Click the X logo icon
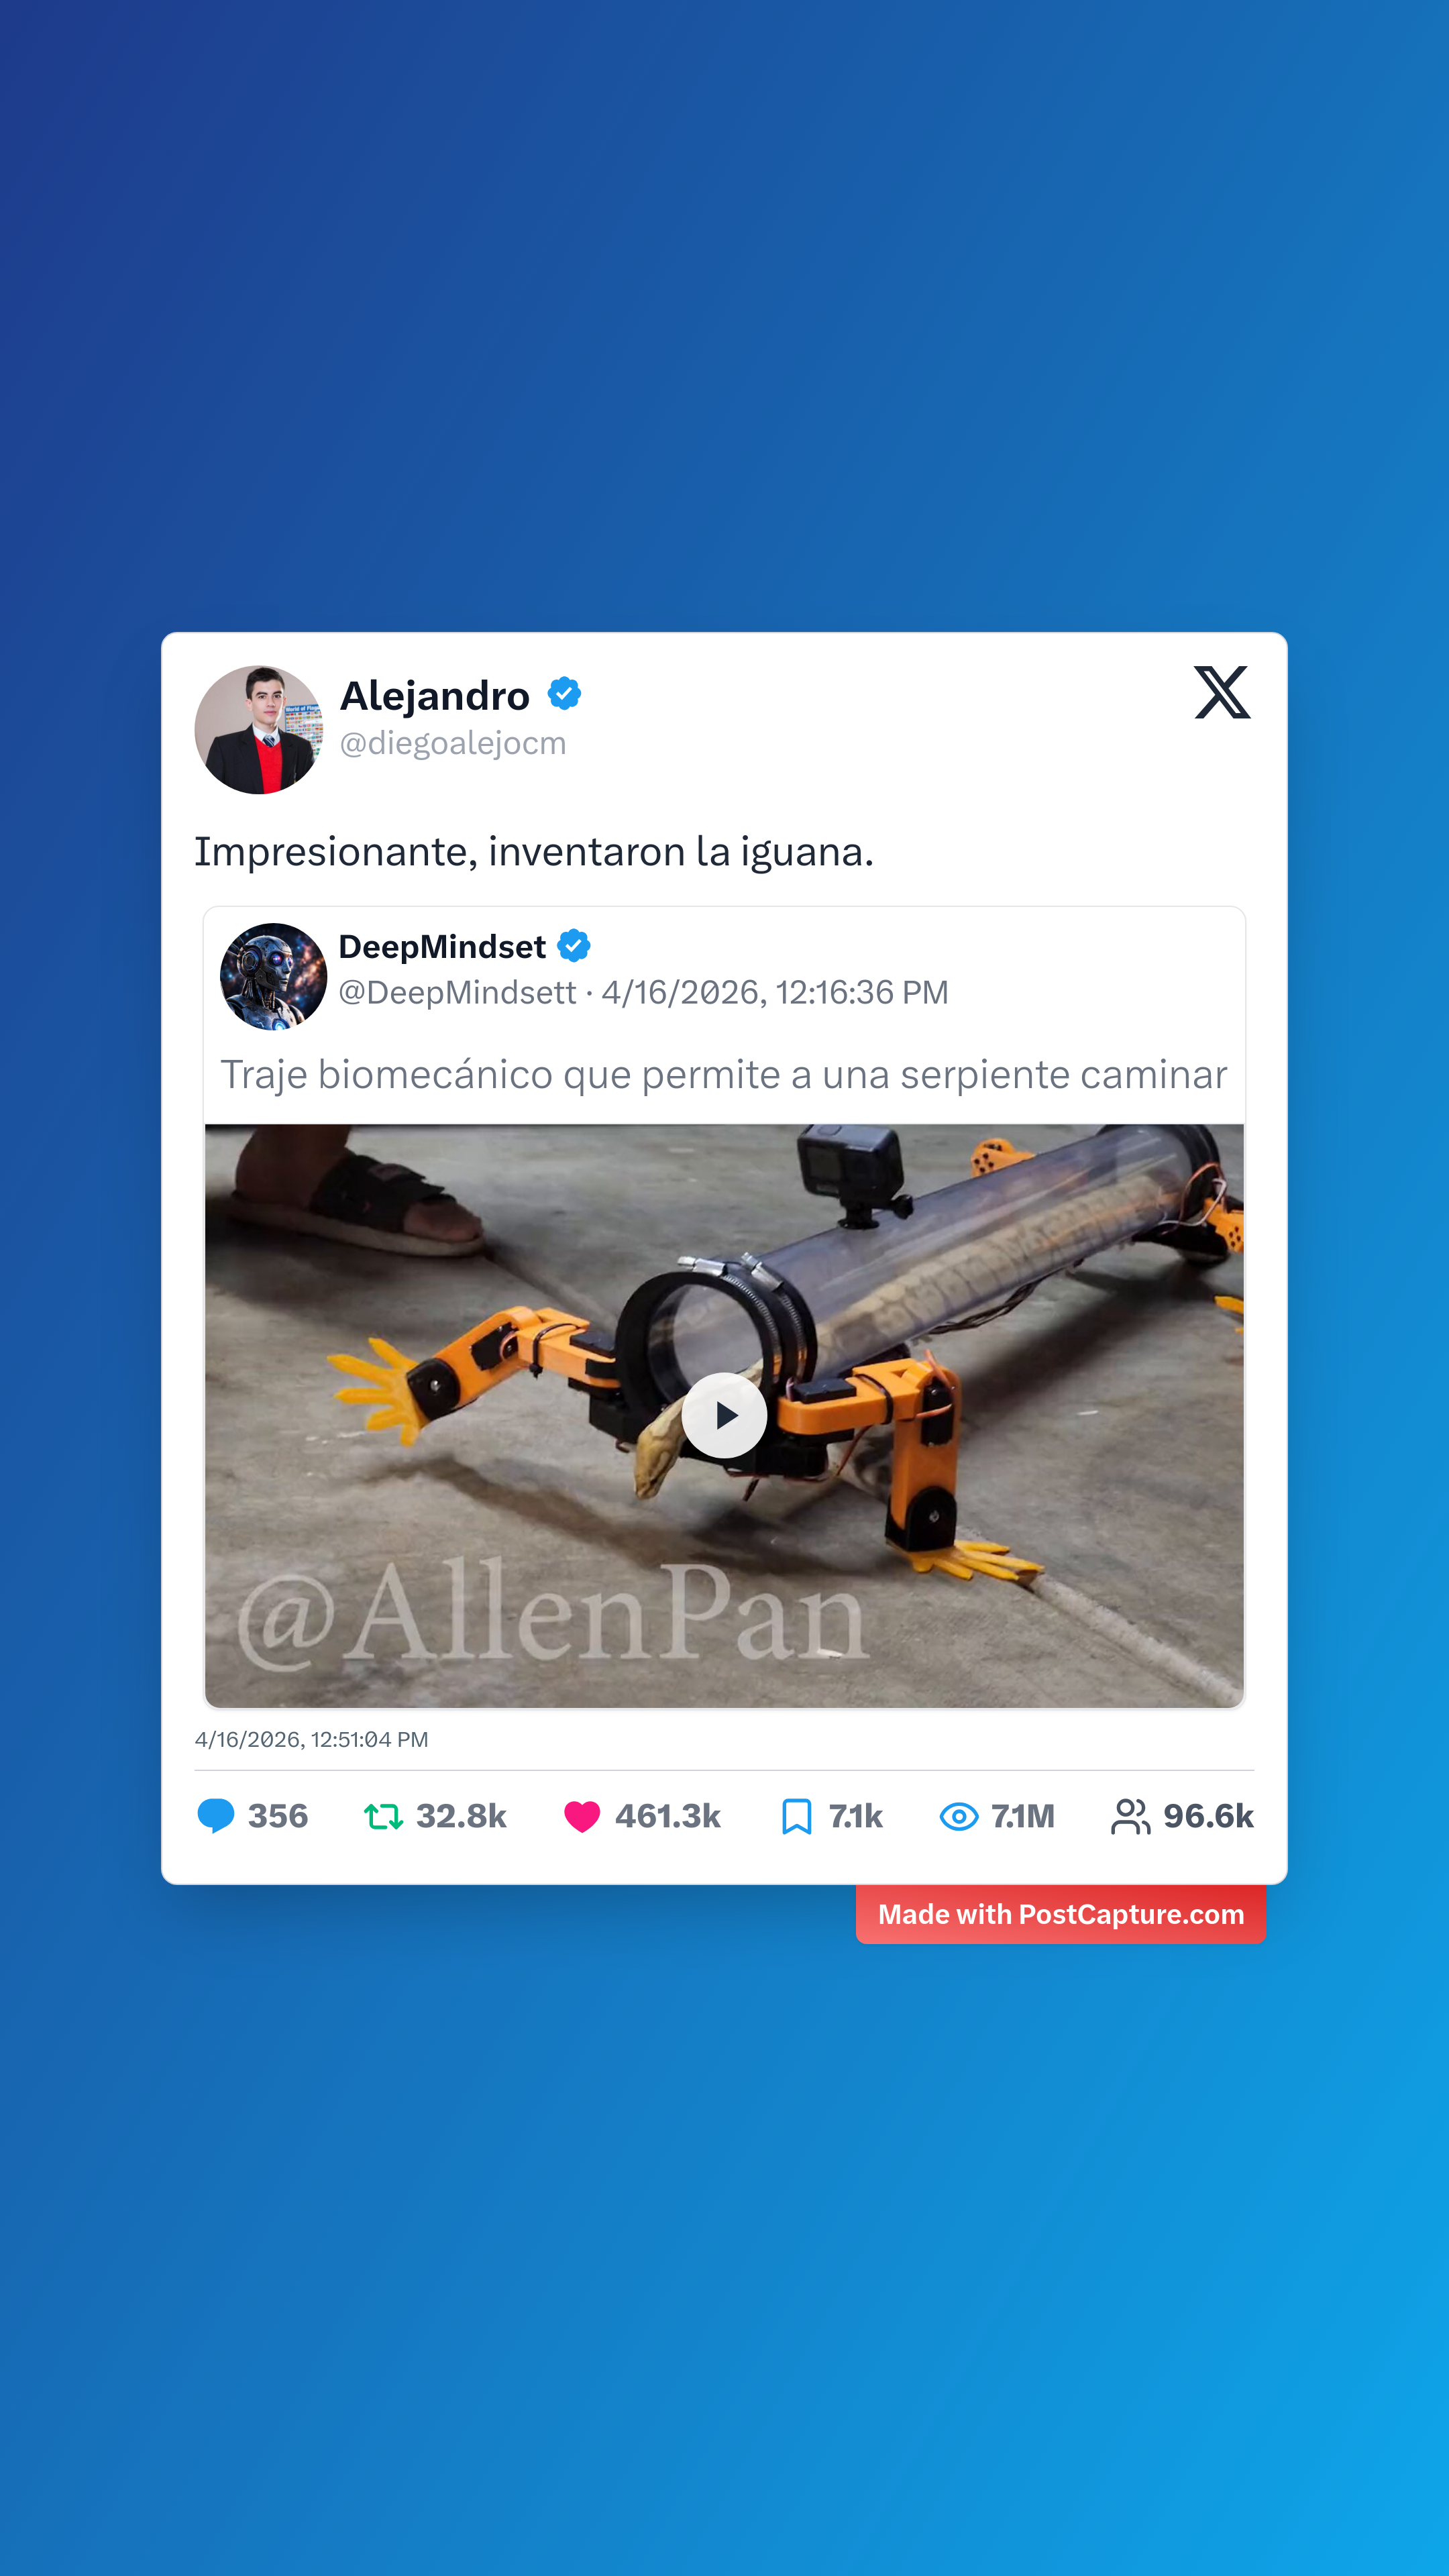Screen dimensions: 1449x2576 pos(1222,692)
